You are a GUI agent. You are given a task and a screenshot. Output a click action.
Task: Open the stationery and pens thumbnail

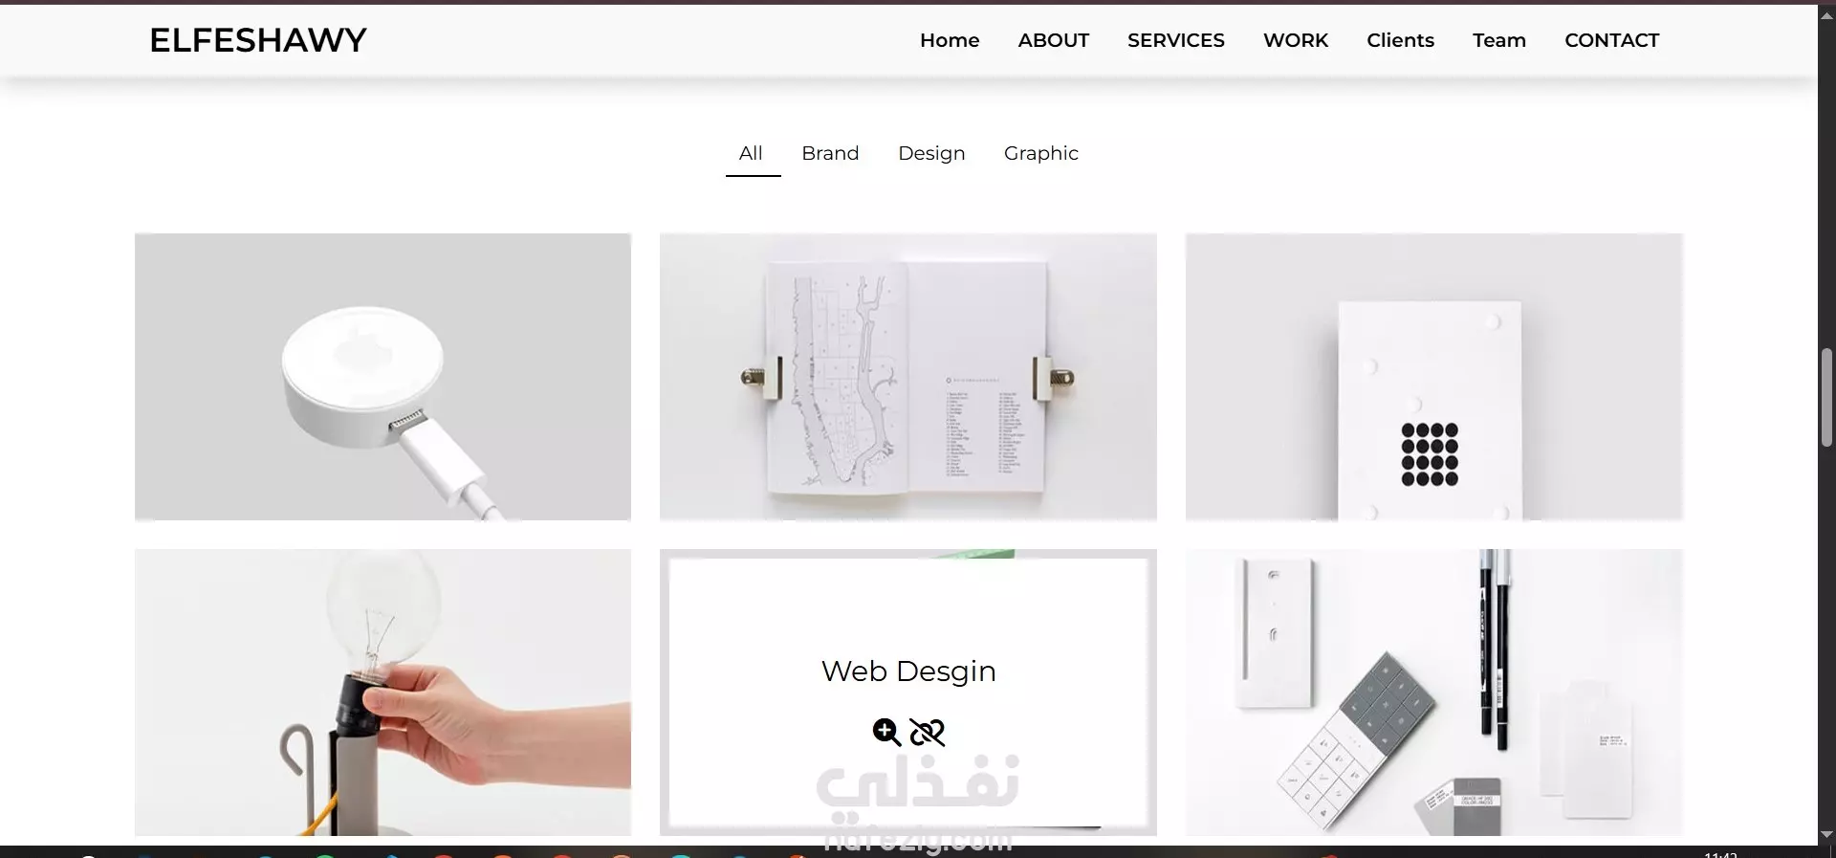(1434, 693)
